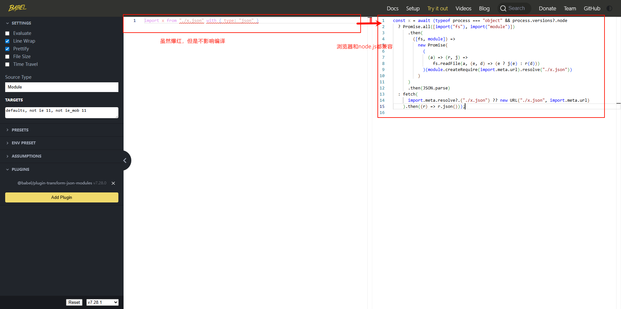Click the output line beginning with const x = await
The image size is (621, 309).
(x=480, y=21)
